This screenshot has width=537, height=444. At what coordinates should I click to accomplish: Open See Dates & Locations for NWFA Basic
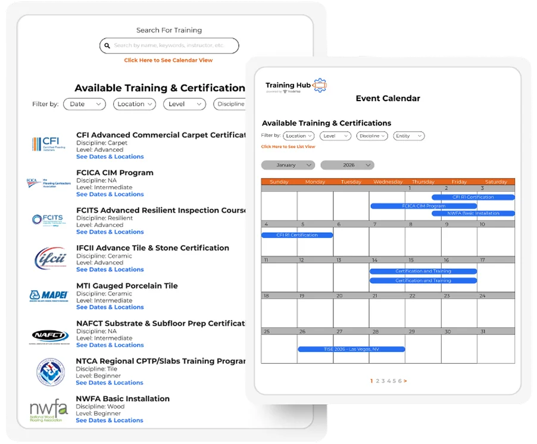click(110, 420)
